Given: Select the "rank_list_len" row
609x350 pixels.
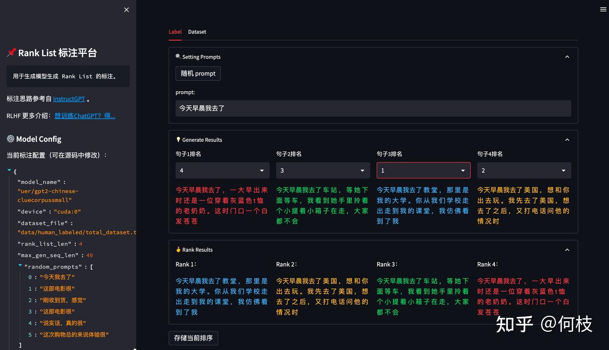Looking at the screenshot, I should tap(50, 244).
